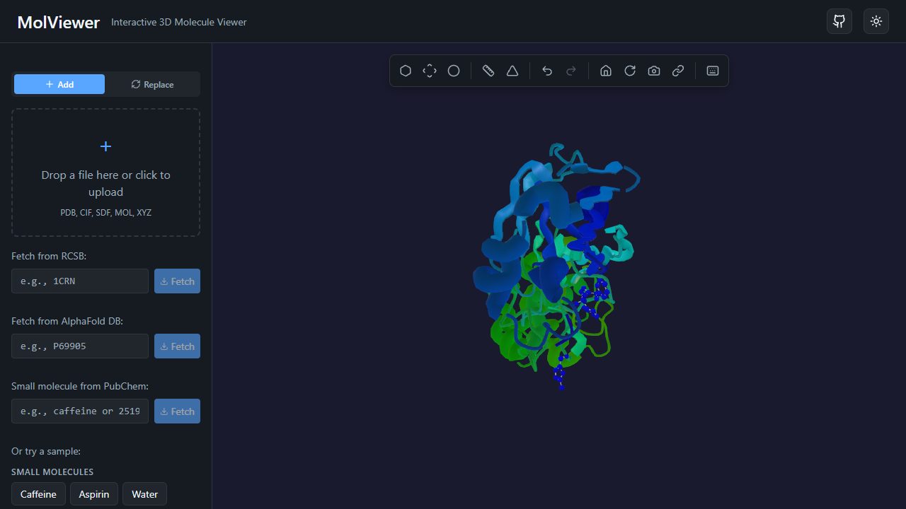Click the home icon in the toolbar
906x509 pixels.
[x=606, y=71]
